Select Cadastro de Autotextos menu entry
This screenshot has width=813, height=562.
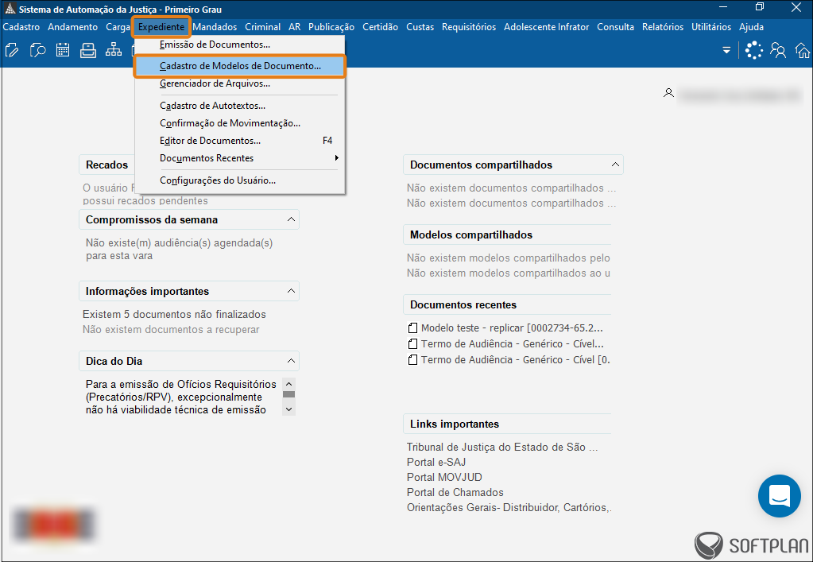pyautogui.click(x=239, y=106)
